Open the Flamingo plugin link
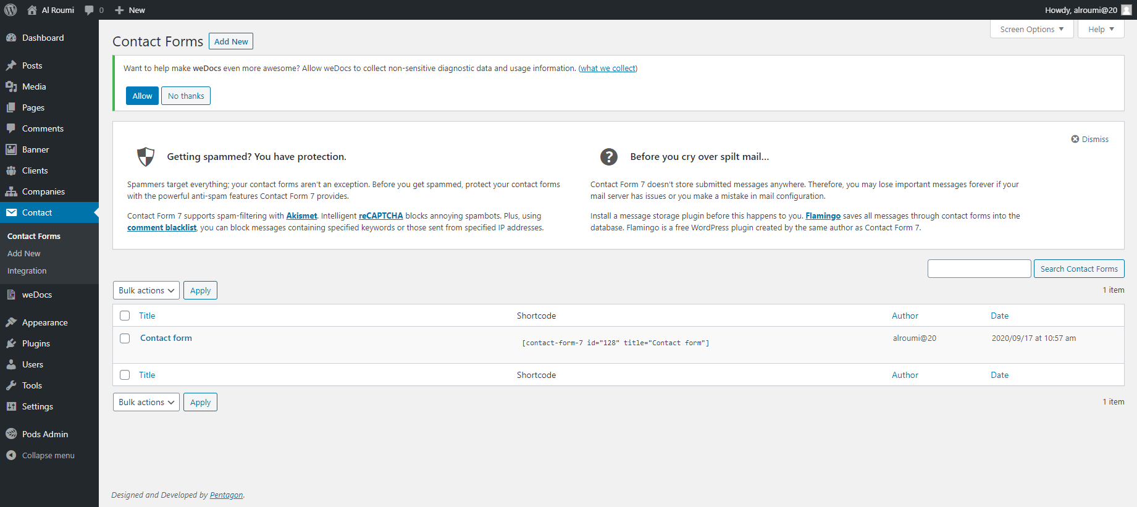1137x507 pixels. pyautogui.click(x=823, y=216)
